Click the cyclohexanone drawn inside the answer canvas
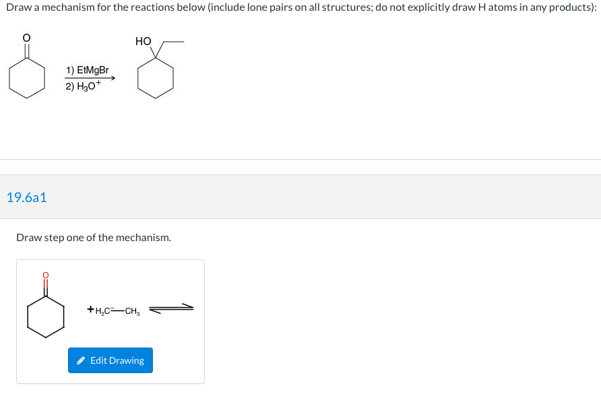Viewport: 601px width, 394px height. tap(45, 313)
